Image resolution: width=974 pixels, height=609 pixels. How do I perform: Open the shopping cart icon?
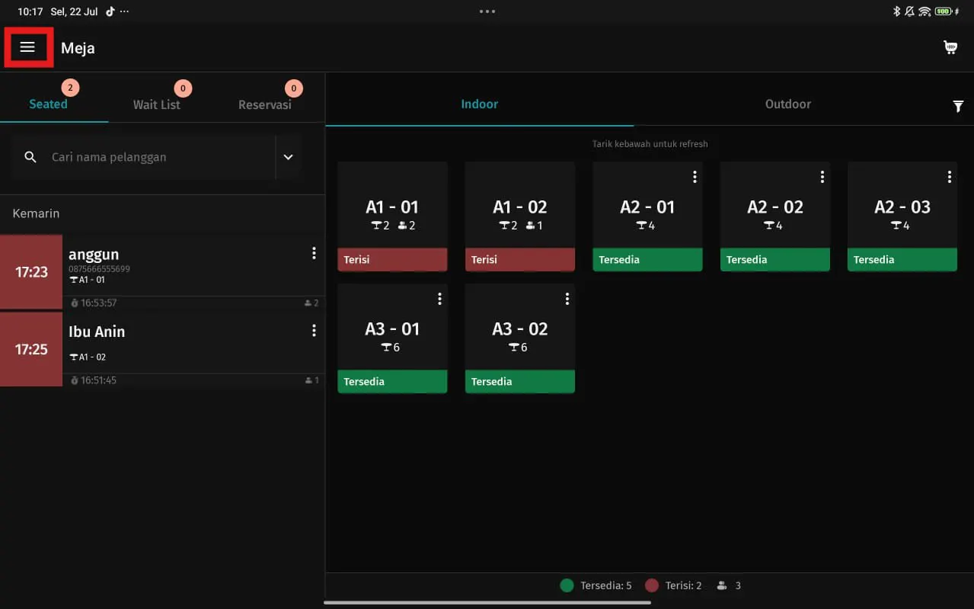point(950,47)
